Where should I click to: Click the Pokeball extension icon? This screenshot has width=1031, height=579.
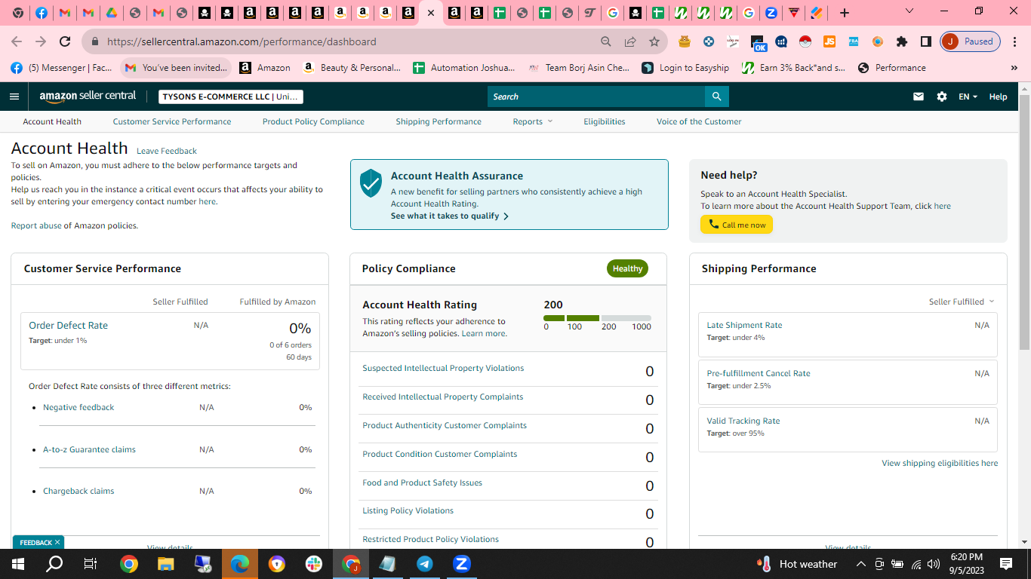pyautogui.click(x=805, y=41)
